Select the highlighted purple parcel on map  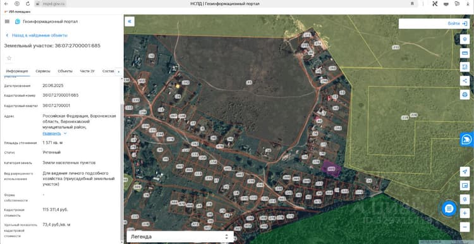click(x=331, y=169)
